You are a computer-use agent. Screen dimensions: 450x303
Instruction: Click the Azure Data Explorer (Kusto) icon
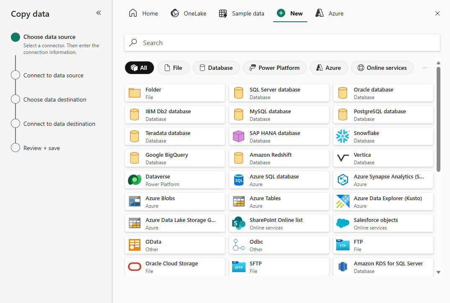tap(343, 201)
